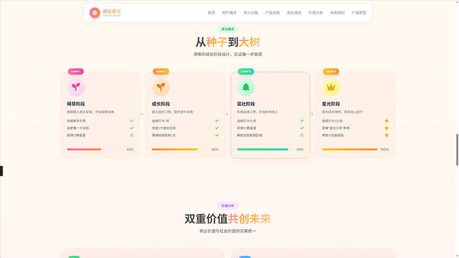Click the 连续打卡7天 task text
Viewport: 459px width, 258px height.
point(160,121)
